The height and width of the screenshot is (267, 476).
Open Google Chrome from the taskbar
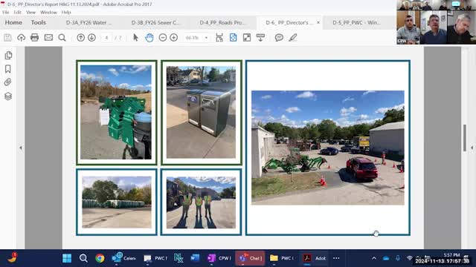tap(100, 258)
